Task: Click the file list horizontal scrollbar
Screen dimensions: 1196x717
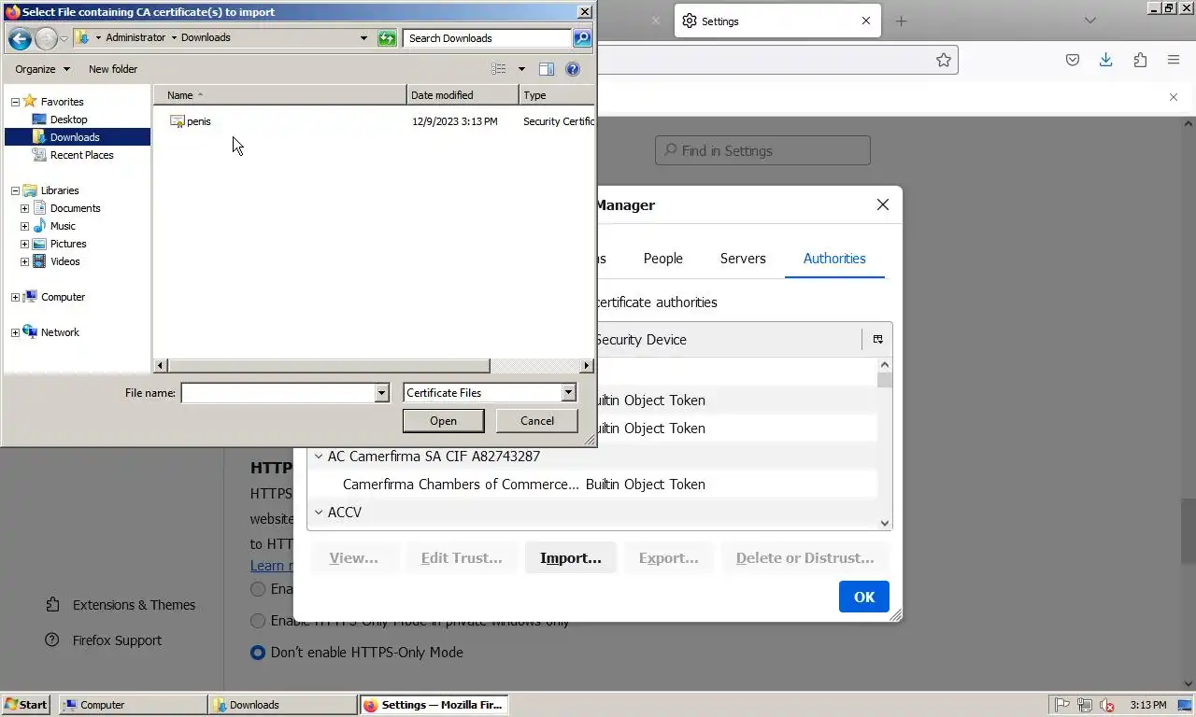Action: 328,366
